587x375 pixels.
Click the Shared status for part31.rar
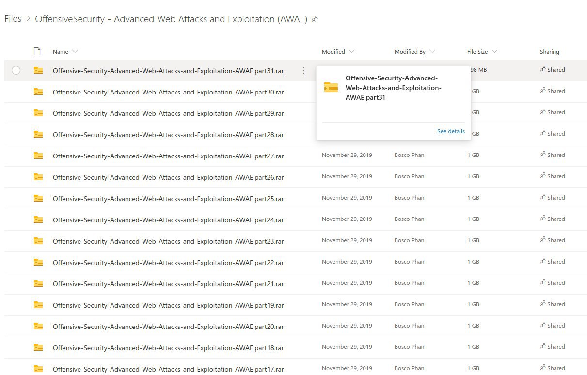[x=553, y=70]
